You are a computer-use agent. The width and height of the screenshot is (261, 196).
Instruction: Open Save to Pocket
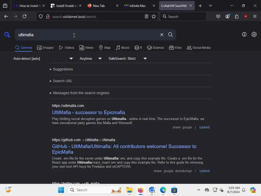click(218, 16)
